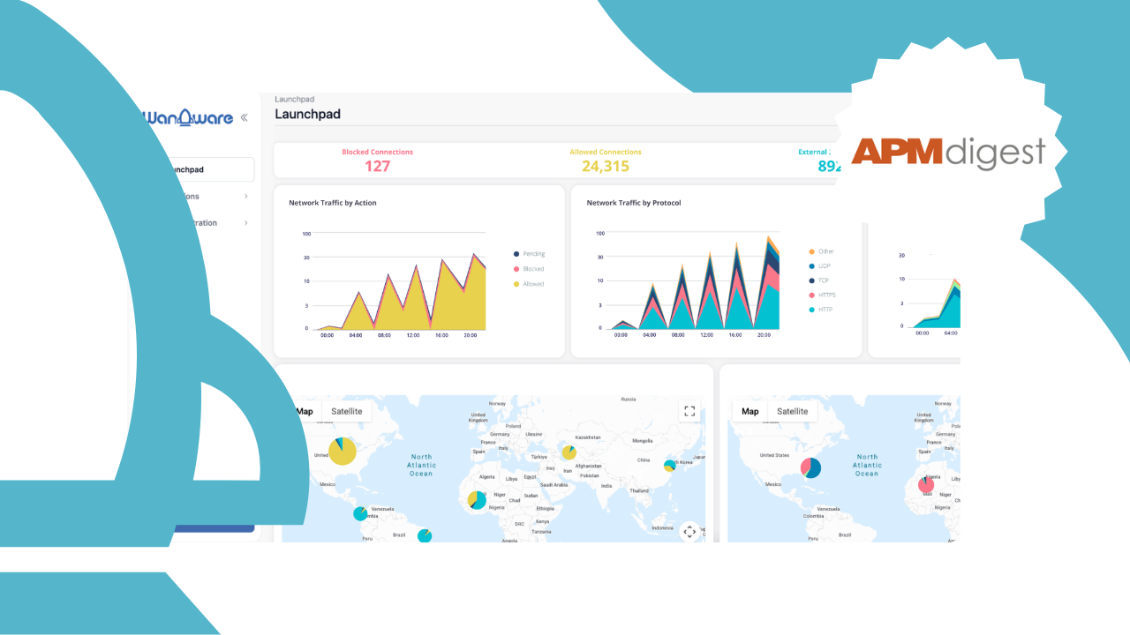1130x635 pixels.
Task: Open fullscreen view on the first map
Action: point(689,410)
